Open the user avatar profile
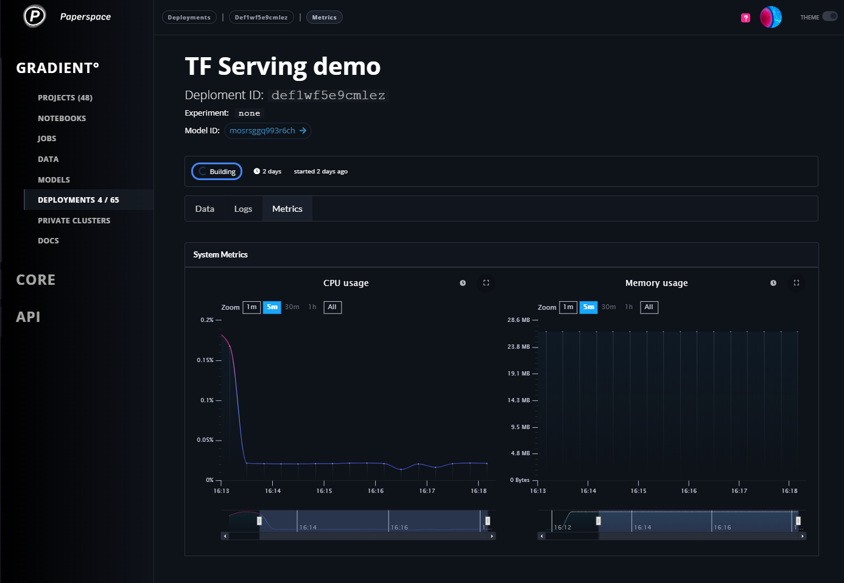Image resolution: width=844 pixels, height=583 pixels. pos(771,17)
